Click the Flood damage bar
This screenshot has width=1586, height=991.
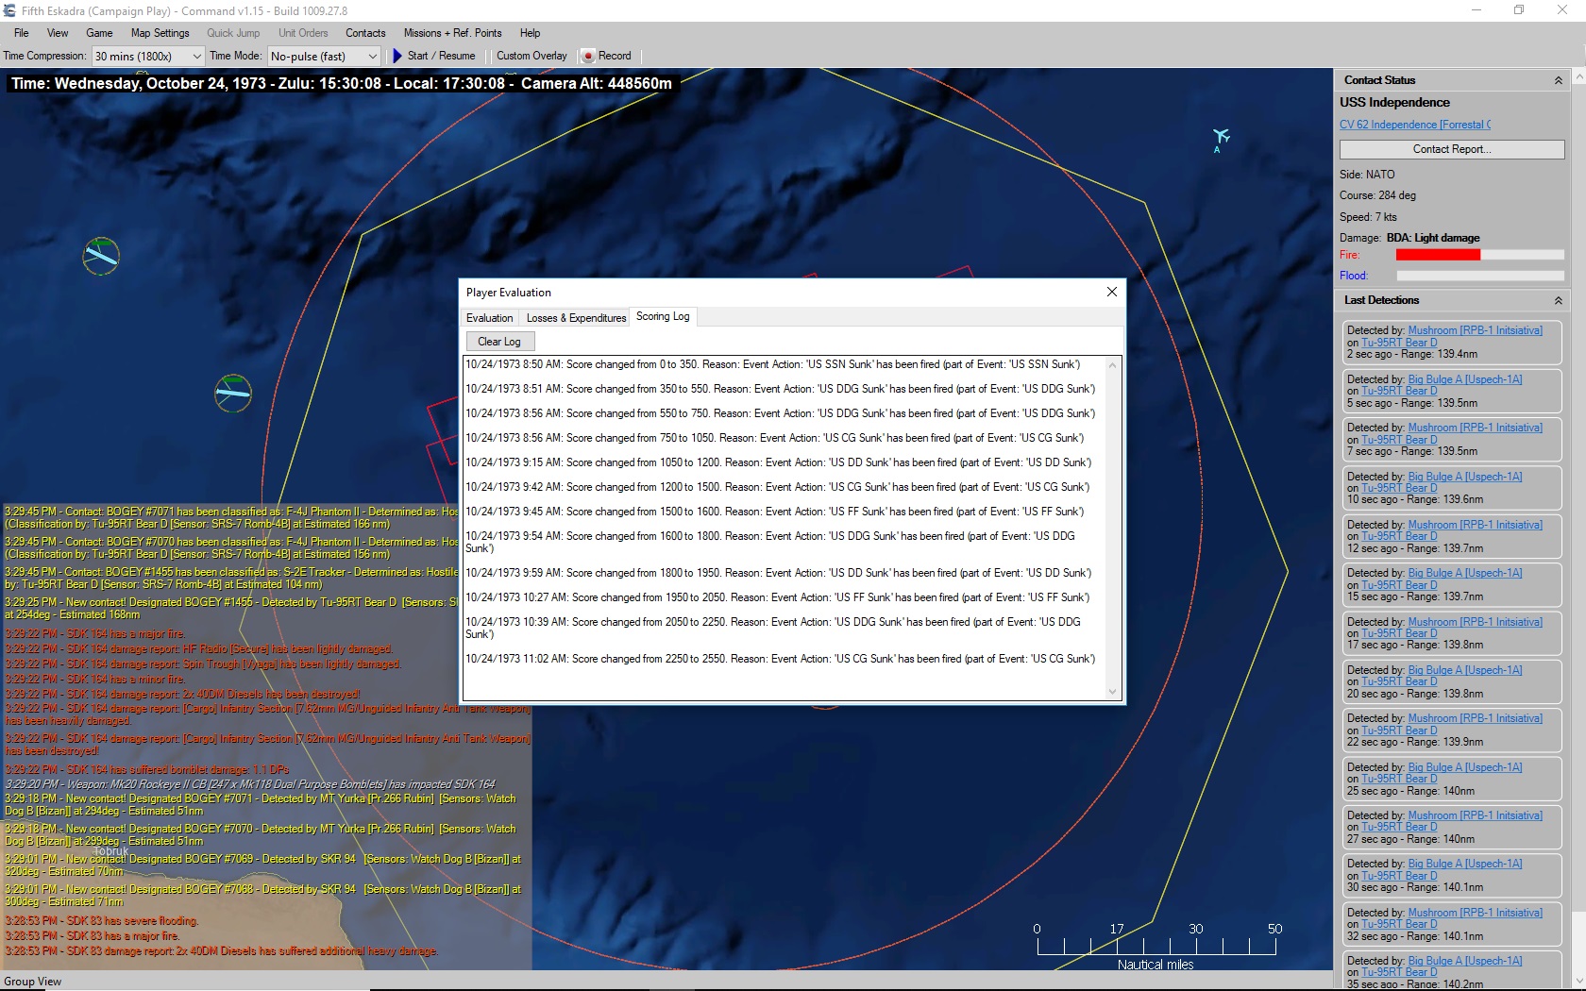1480,276
